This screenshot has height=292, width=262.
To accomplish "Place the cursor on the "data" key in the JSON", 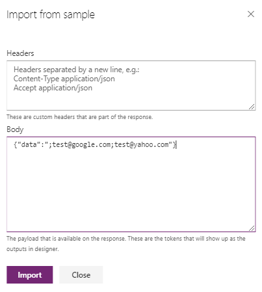I will coord(27,144).
